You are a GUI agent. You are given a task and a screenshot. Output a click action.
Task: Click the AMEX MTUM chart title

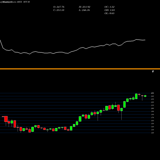point(23,2)
